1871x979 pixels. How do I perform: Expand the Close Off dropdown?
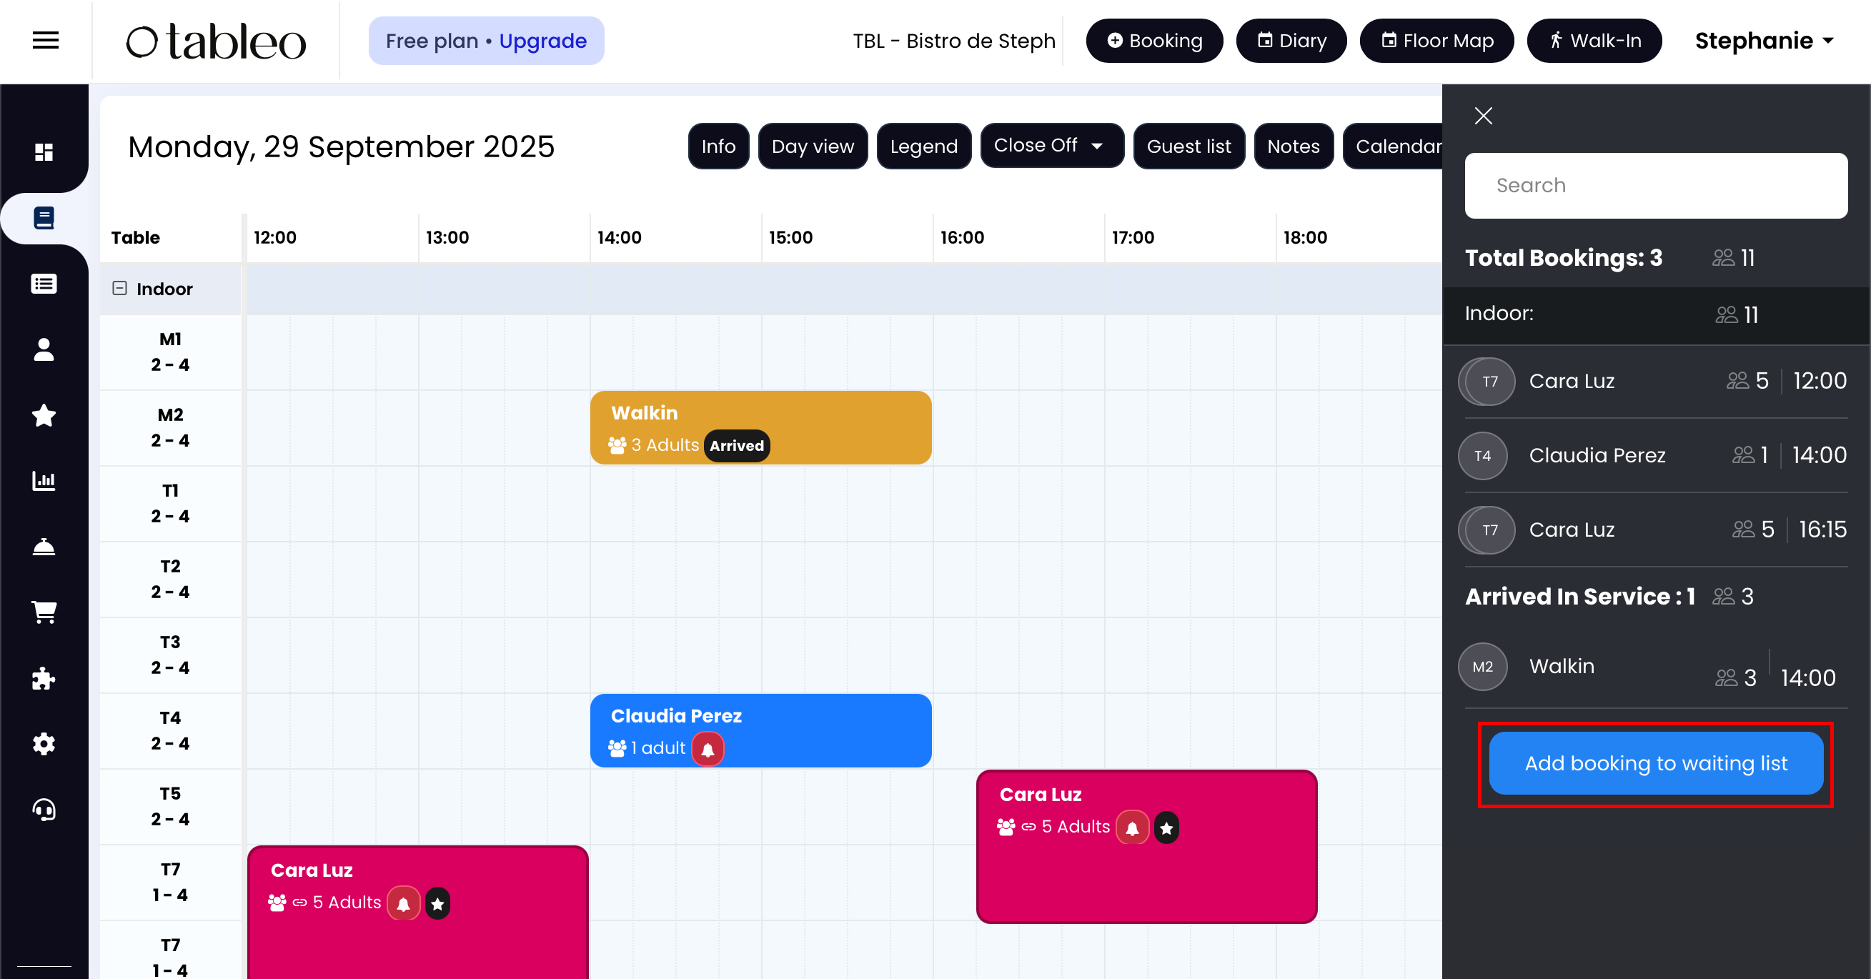1051,146
